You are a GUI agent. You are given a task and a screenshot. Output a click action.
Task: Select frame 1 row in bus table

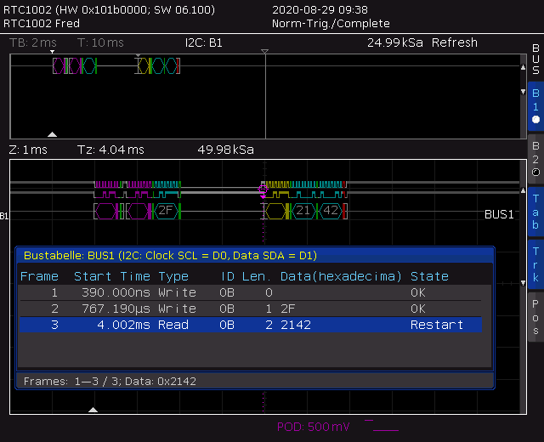(251, 292)
